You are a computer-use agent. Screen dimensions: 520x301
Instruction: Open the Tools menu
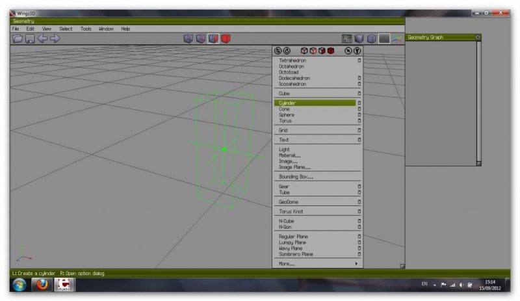pos(86,29)
